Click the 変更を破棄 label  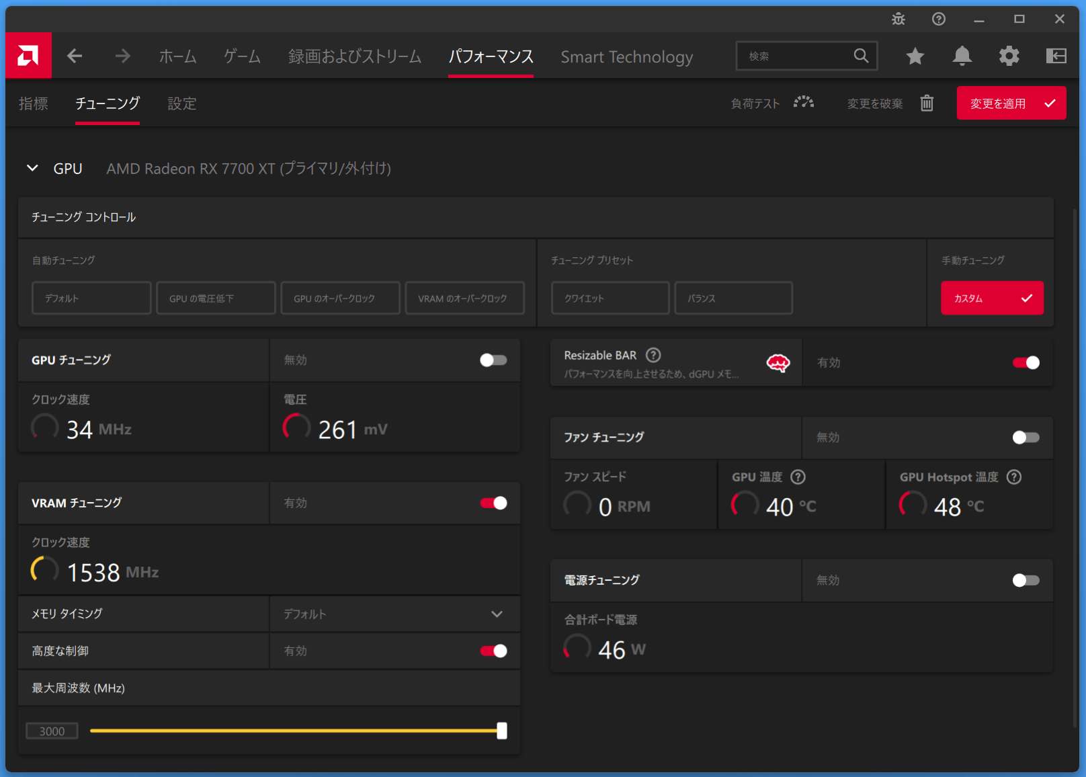[875, 104]
